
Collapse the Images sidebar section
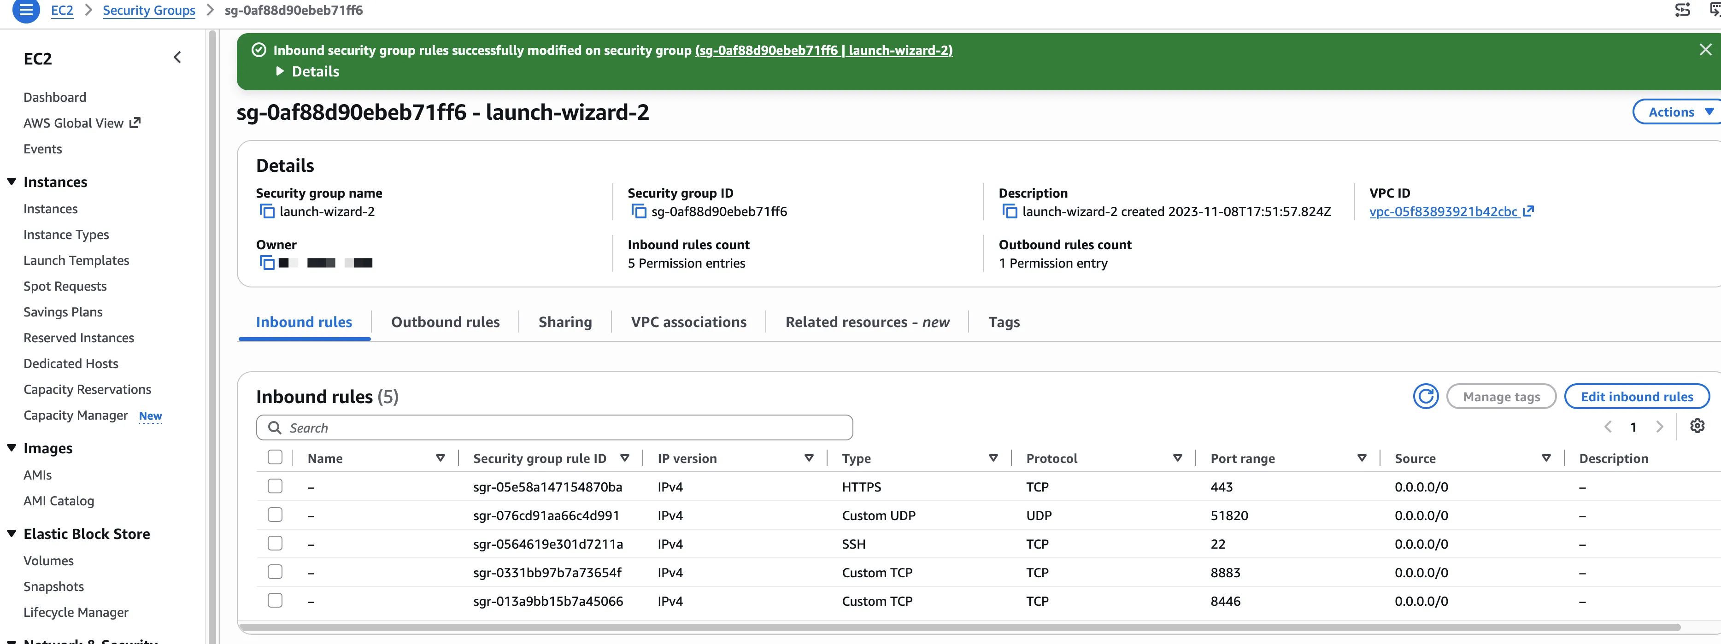click(x=12, y=448)
